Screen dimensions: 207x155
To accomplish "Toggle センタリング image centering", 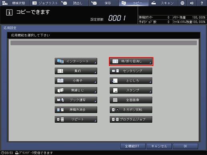I will (x=131, y=71).
